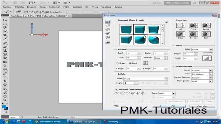Select the Path Selection tool

[5, 81]
